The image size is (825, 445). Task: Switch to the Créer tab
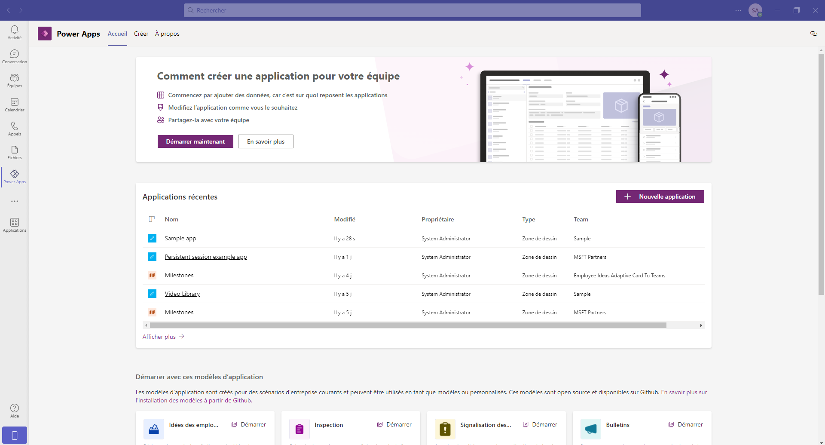[x=141, y=34]
